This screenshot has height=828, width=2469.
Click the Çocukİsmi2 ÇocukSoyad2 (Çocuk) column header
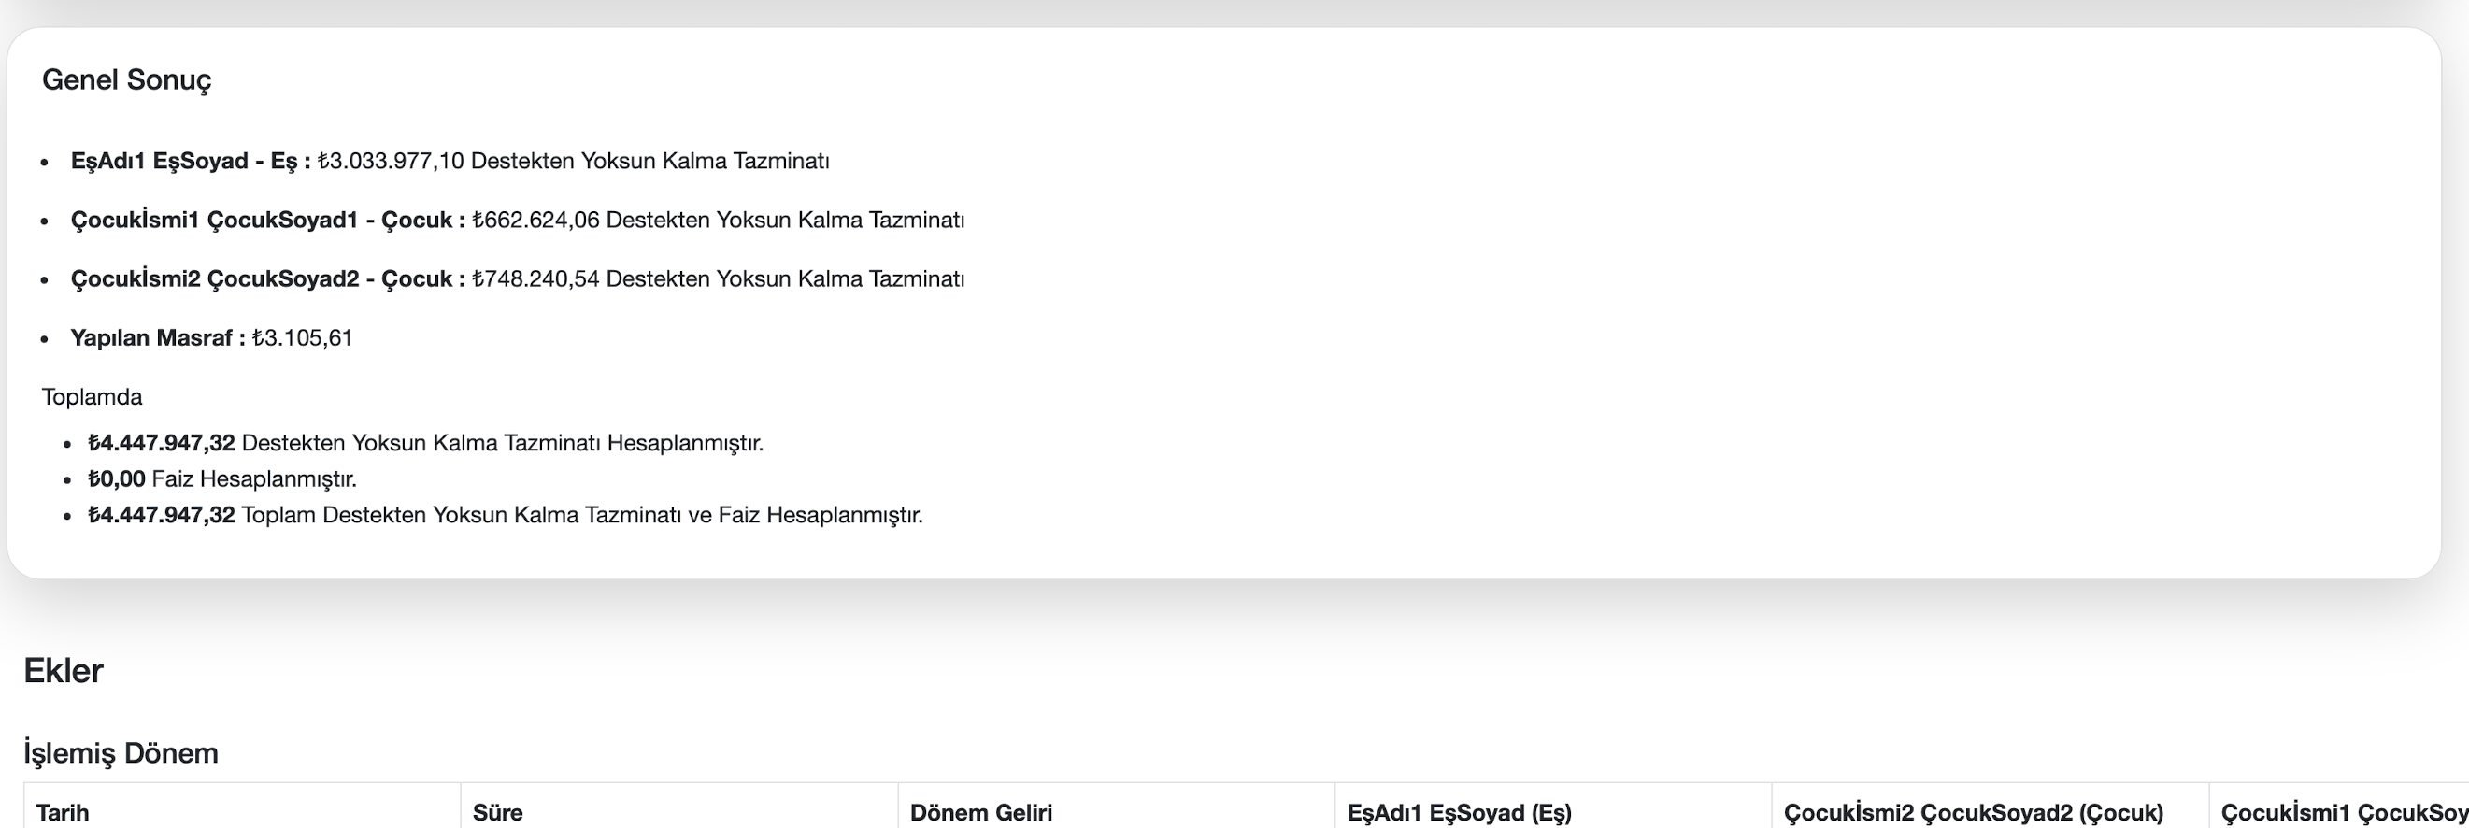coord(1974,813)
